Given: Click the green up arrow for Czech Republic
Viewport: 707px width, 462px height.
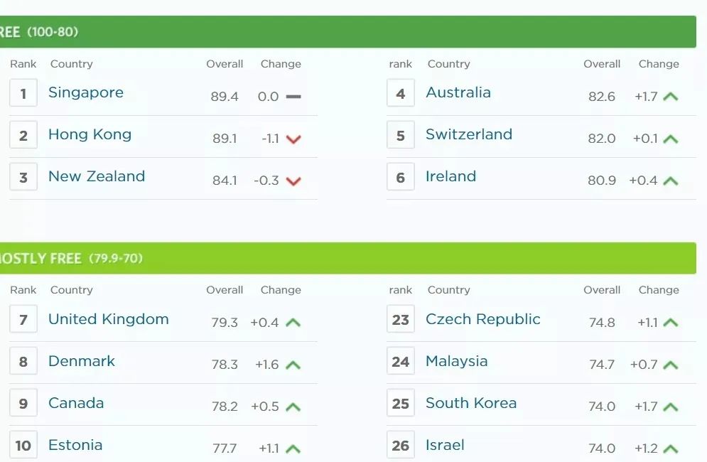Looking at the screenshot, I should pyautogui.click(x=671, y=323).
